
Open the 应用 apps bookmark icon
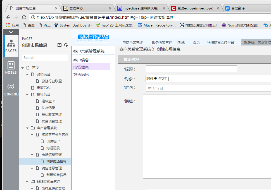(x=8, y=25)
